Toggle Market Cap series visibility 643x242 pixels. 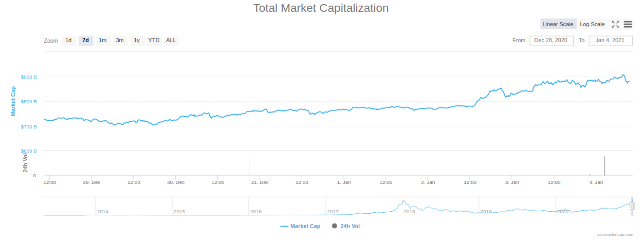pos(305,226)
